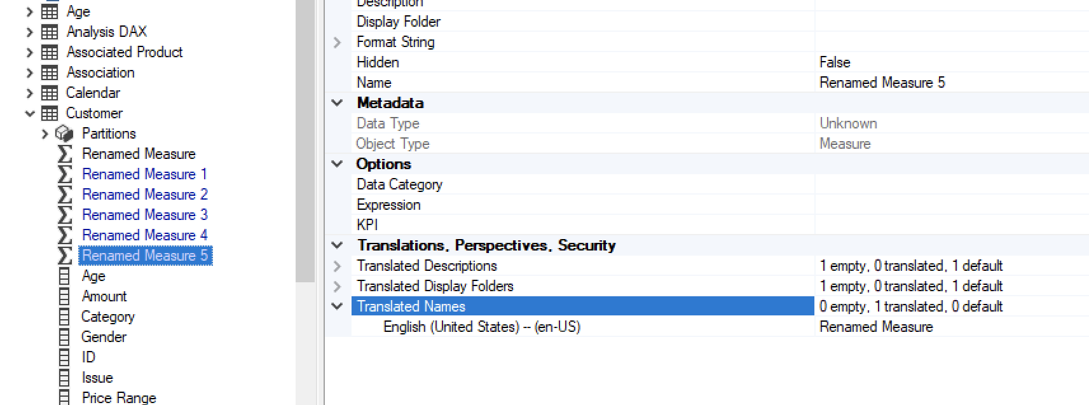This screenshot has height=405, width=1089.
Task: Select the English (United States) translation row
Action: point(481,326)
